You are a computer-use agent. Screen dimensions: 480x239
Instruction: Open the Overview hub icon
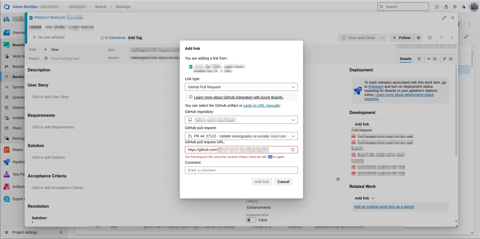coord(7,33)
